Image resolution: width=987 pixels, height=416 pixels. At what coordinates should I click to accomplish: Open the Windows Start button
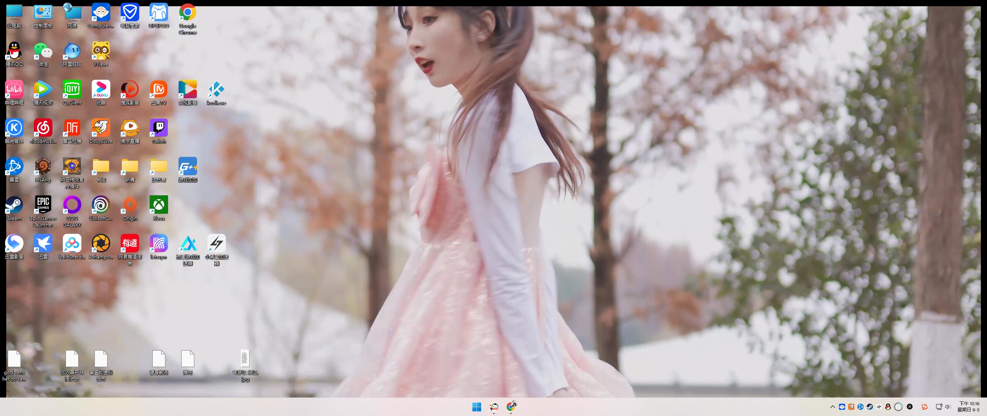click(x=477, y=407)
